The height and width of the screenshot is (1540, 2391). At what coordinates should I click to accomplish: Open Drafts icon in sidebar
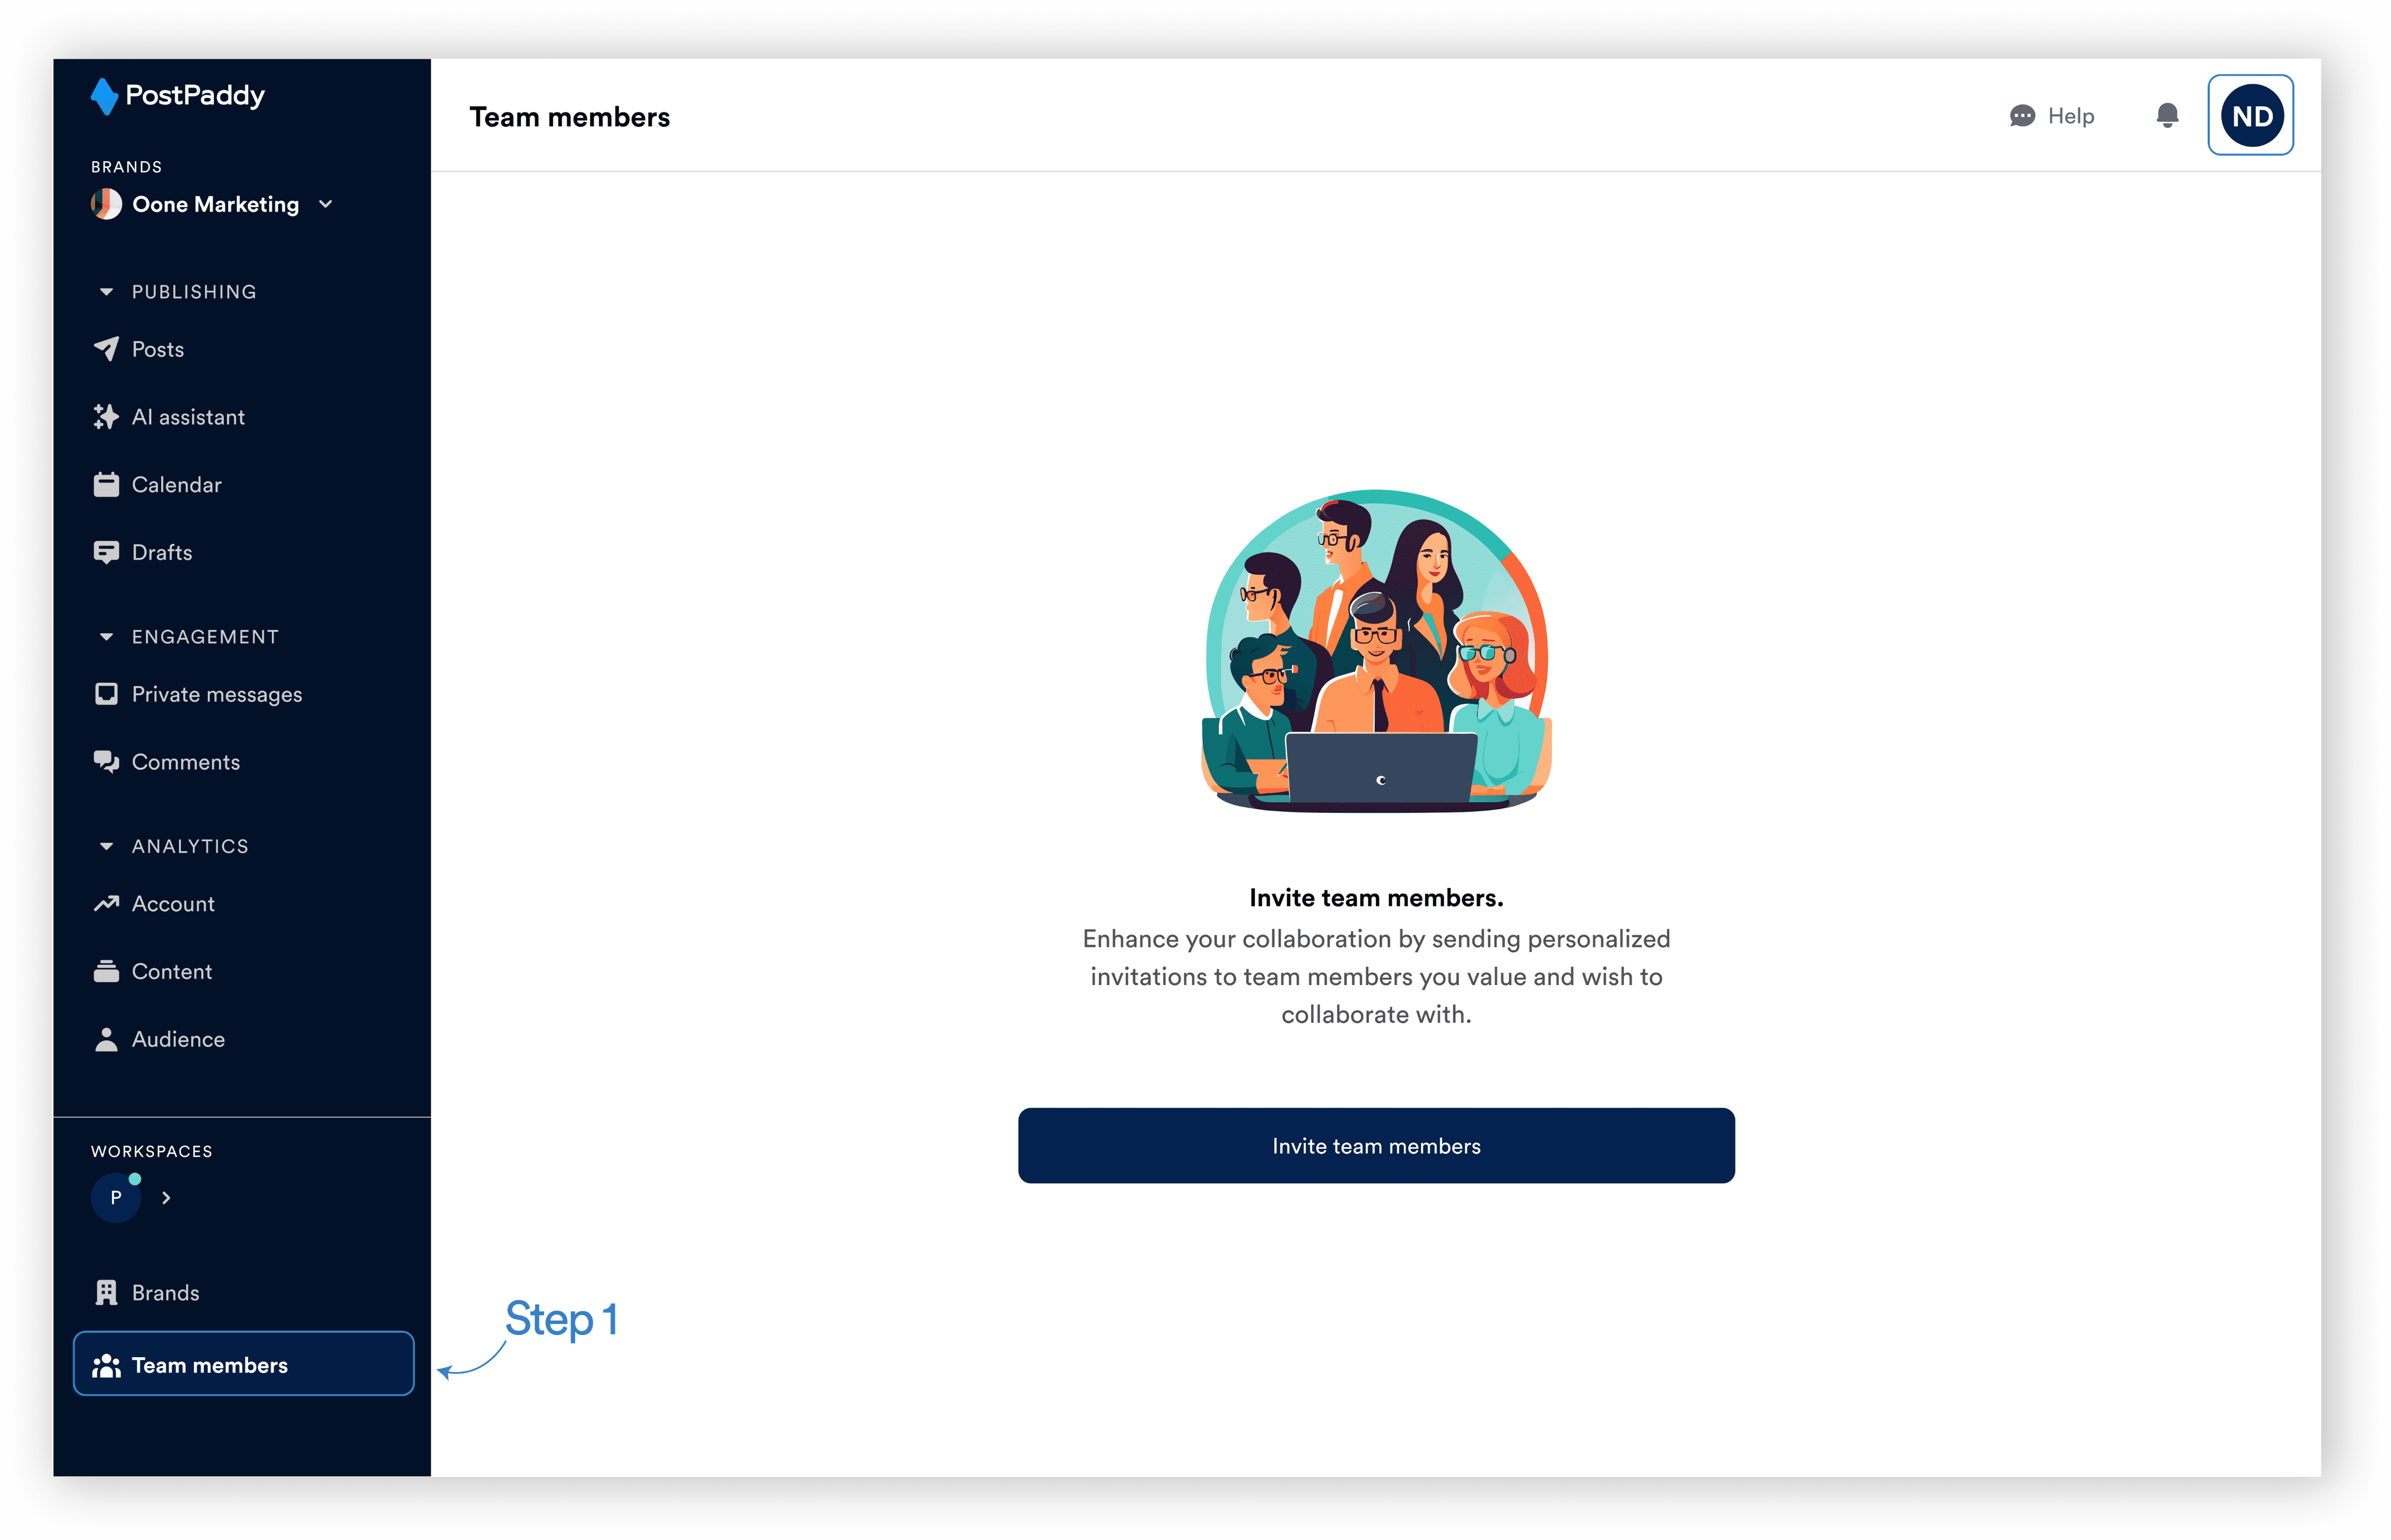[x=106, y=552]
